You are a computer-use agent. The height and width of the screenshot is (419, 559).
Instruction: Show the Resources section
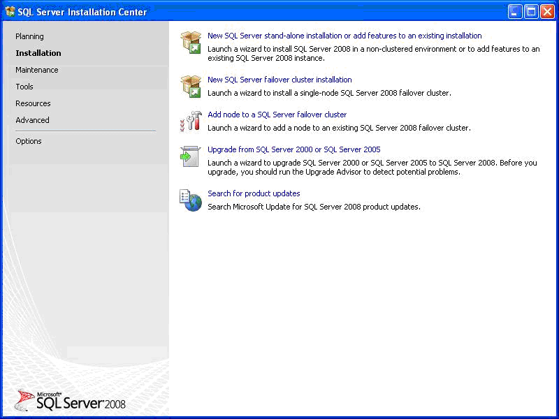click(33, 103)
